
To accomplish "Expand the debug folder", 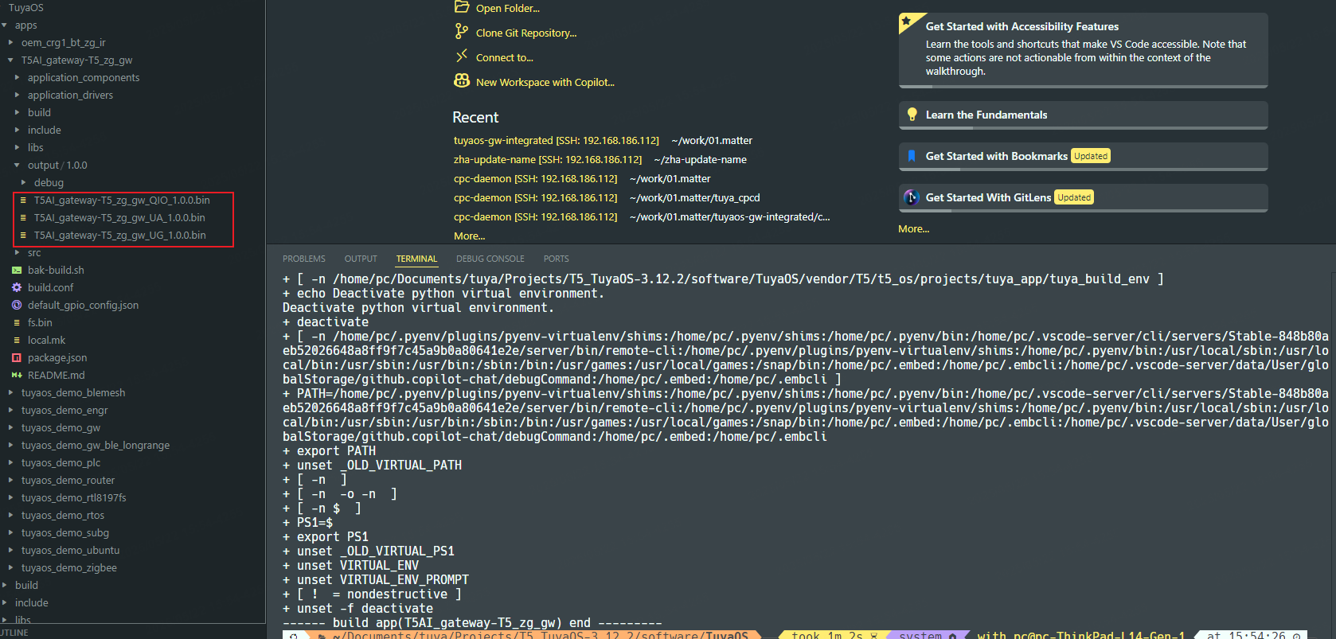I will click(23, 183).
